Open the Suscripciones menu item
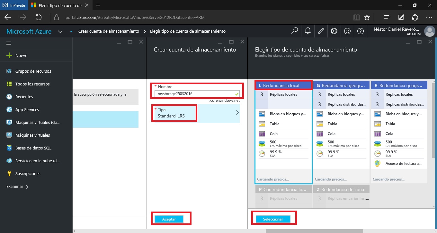This screenshot has width=437, height=233. pos(28,173)
